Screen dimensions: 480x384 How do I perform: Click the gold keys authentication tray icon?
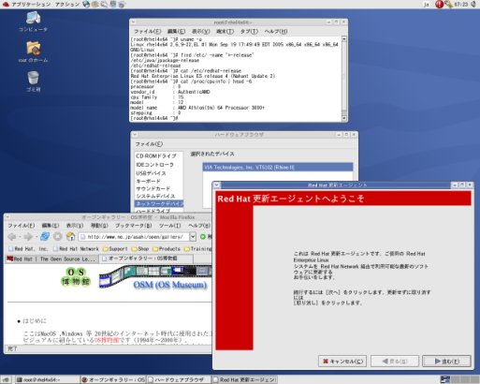[448, 4]
